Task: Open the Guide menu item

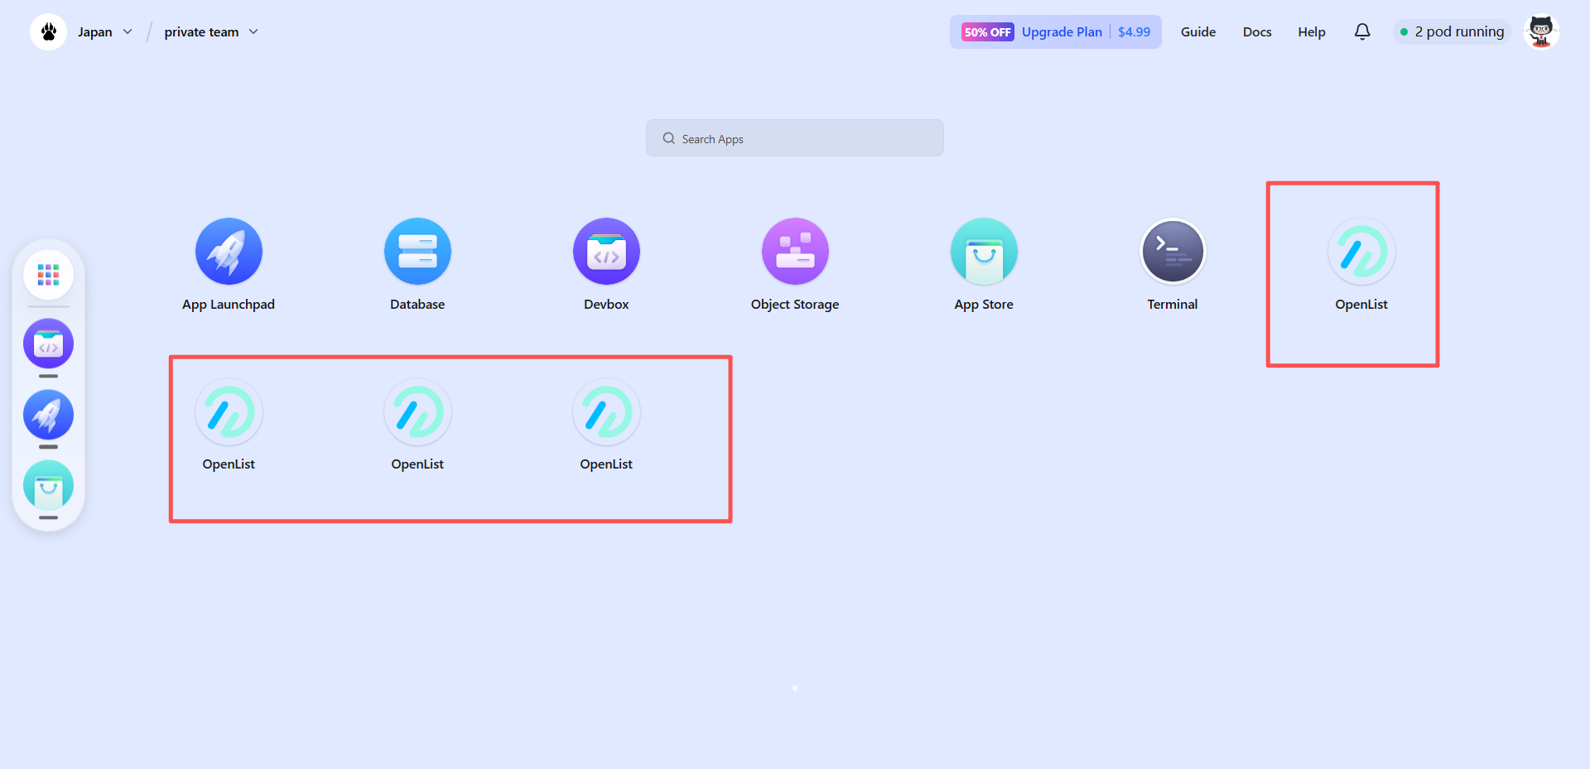Action: point(1197,31)
